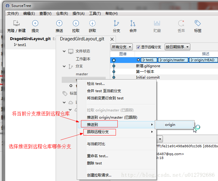
Task: Click the 描述 column header
Action: click(x=205, y=54)
